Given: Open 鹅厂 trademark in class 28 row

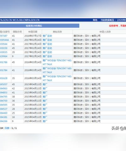Looking at the screenshot, I should tap(45, 109).
